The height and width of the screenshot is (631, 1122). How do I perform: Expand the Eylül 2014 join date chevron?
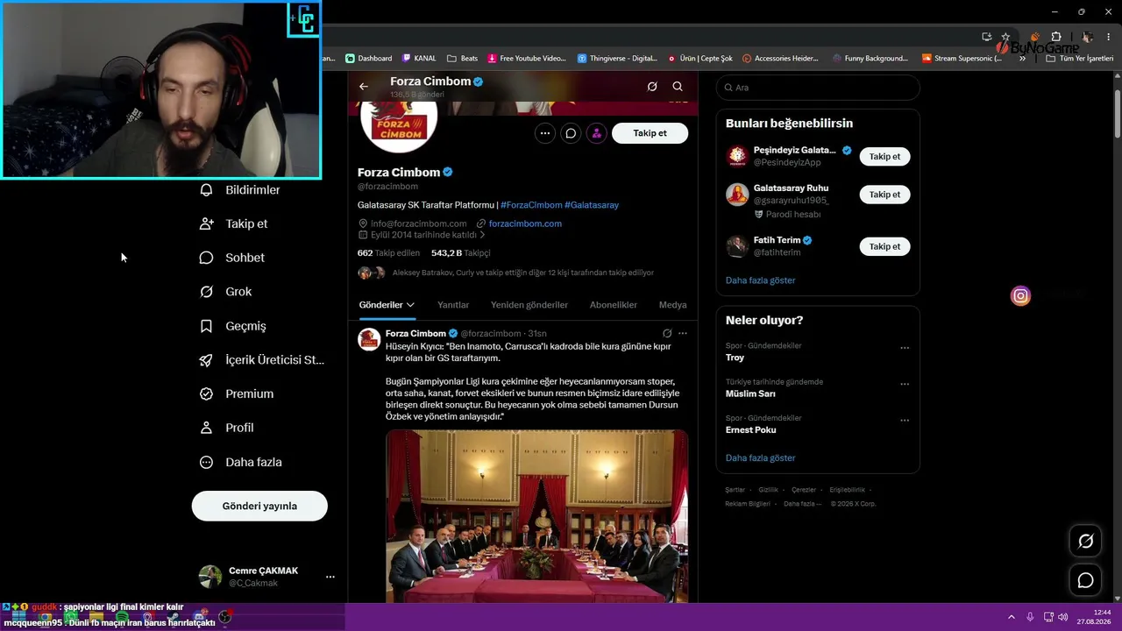[x=482, y=235]
